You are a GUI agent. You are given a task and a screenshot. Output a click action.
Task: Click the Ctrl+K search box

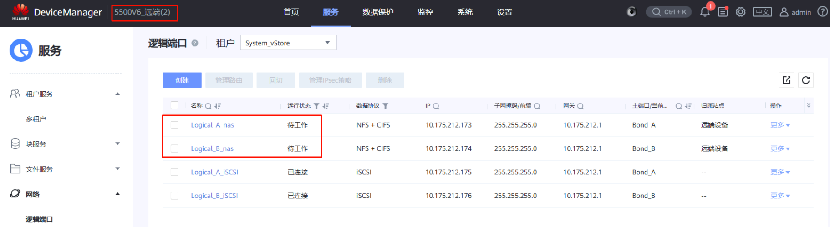668,12
